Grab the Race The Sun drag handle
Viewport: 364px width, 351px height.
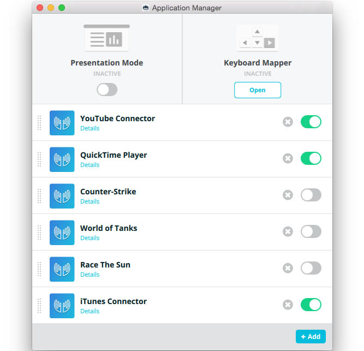point(39,269)
